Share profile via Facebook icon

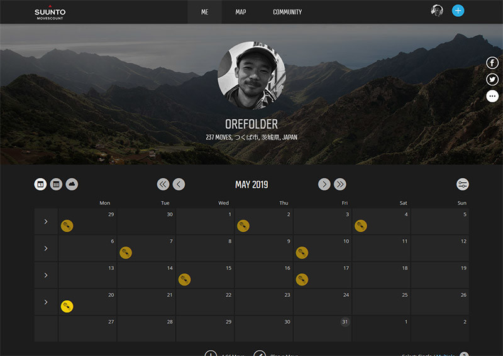pos(492,63)
